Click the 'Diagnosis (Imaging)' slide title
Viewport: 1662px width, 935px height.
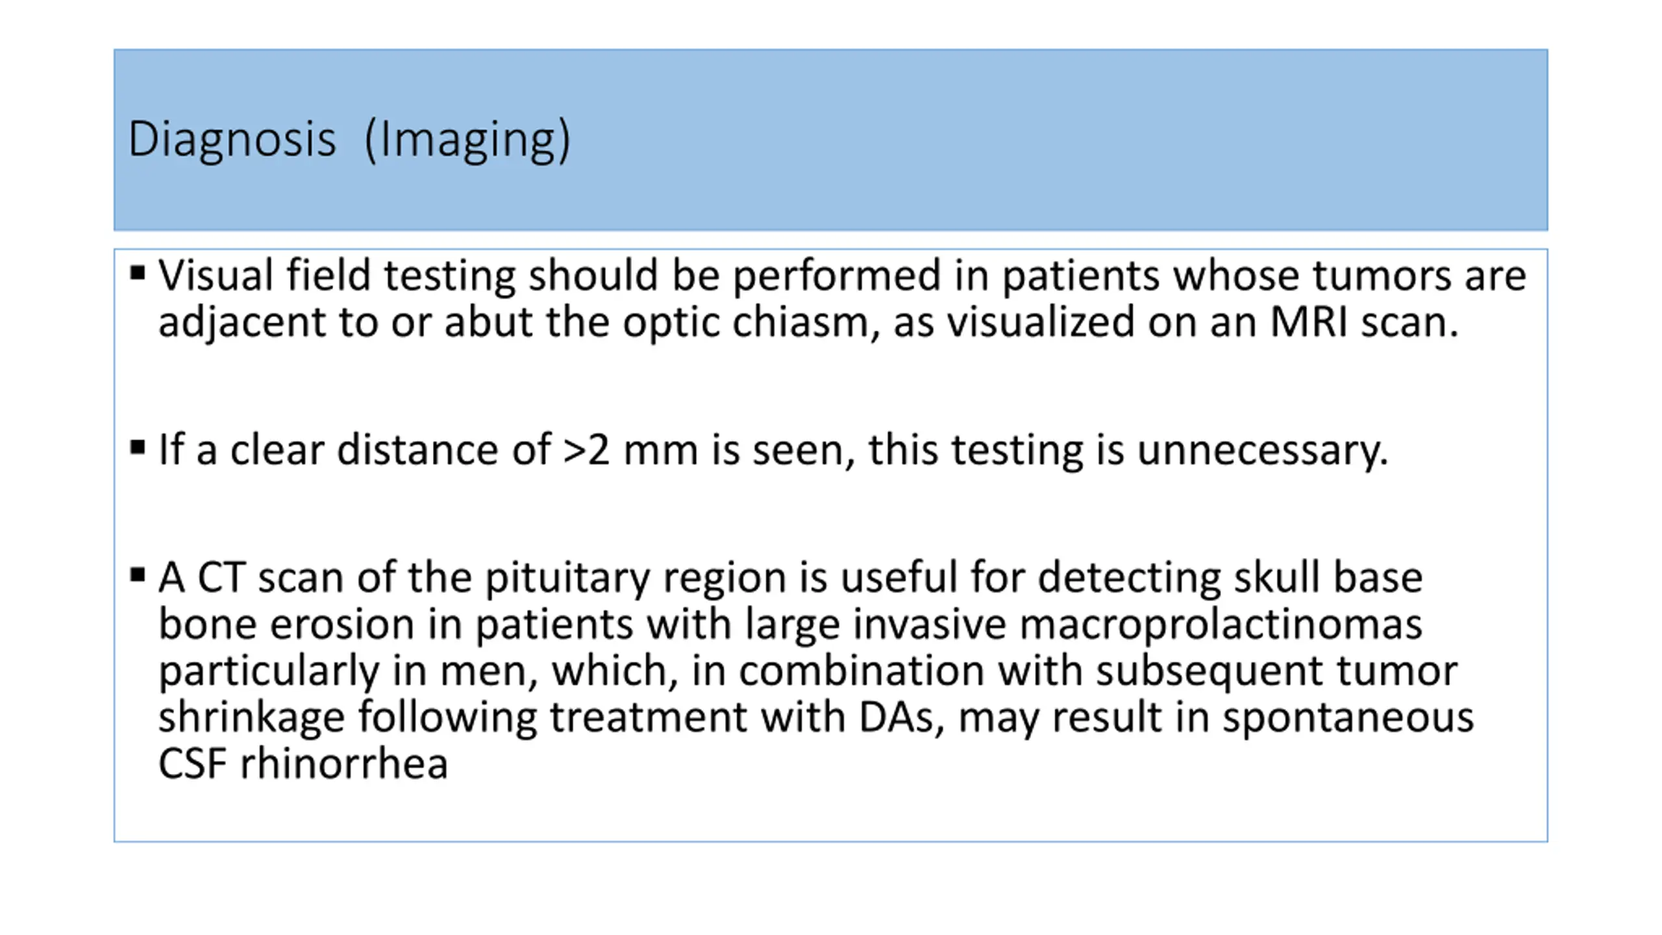(x=349, y=139)
